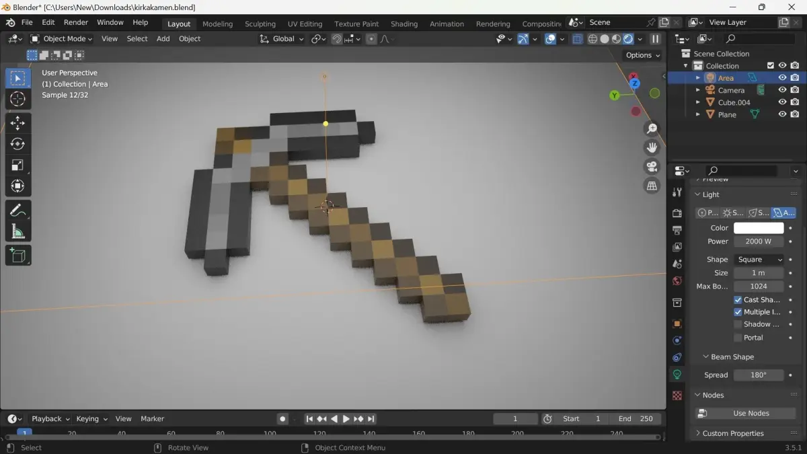807x454 pixels.
Task: Switch to UV Editing workspace
Action: [x=305, y=24]
